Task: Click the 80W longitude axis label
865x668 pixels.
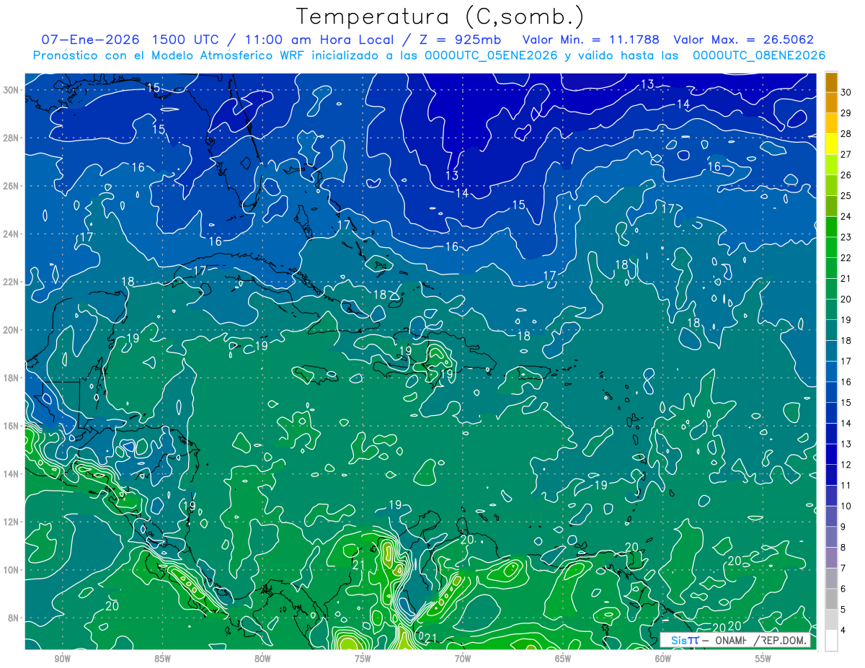Action: [262, 659]
